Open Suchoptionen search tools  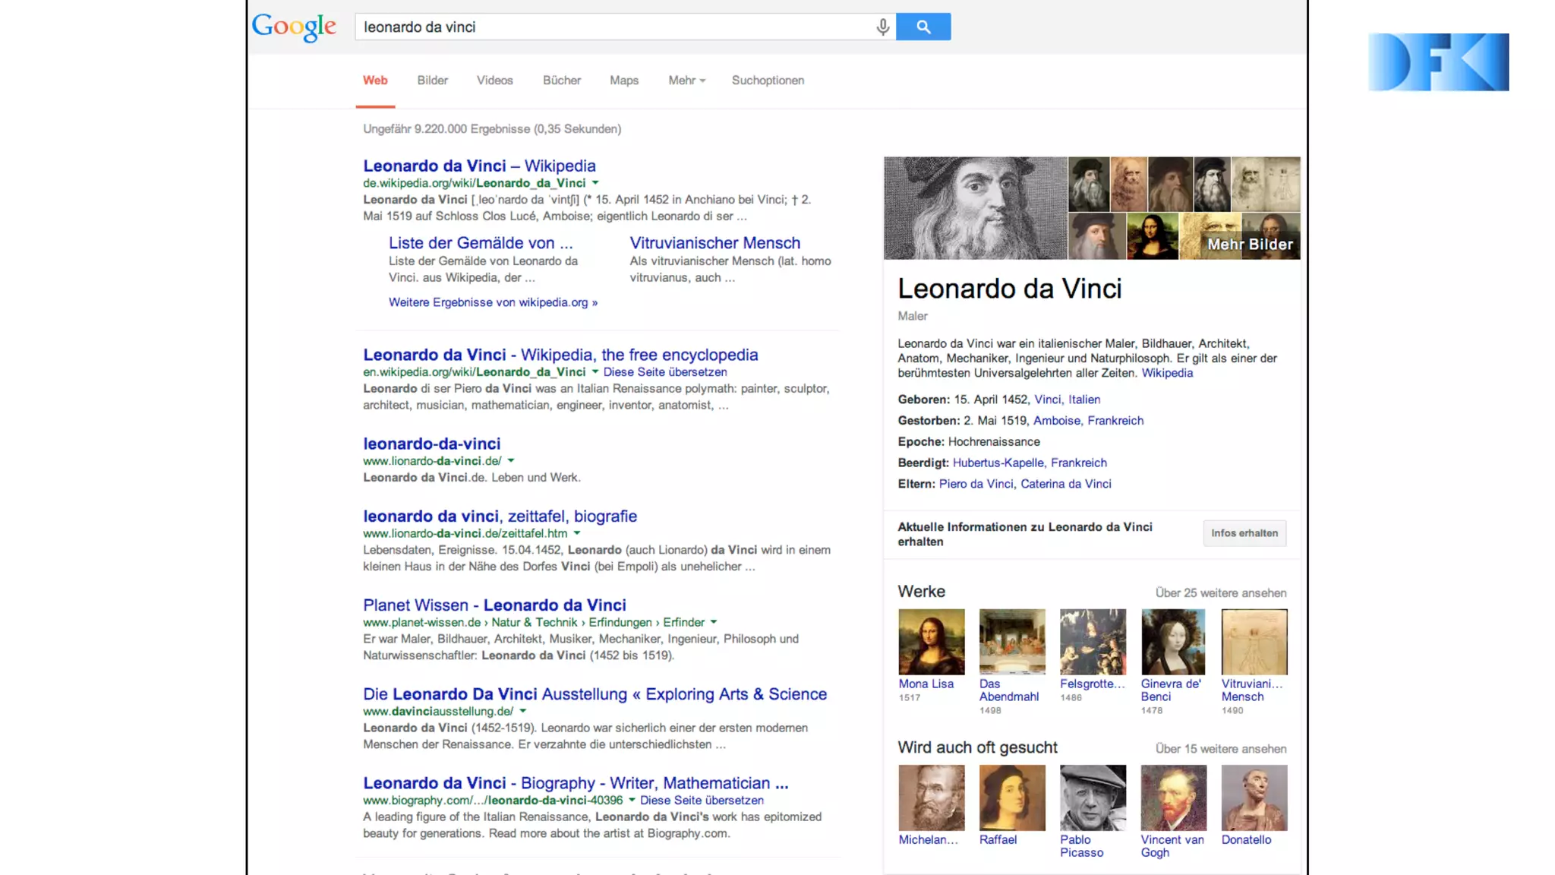coord(768,81)
